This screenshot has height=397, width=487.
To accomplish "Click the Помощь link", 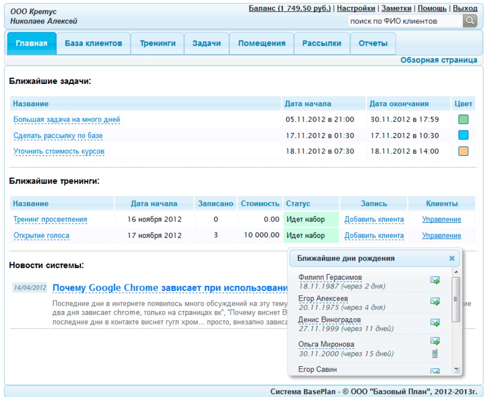I will pyautogui.click(x=432, y=8).
